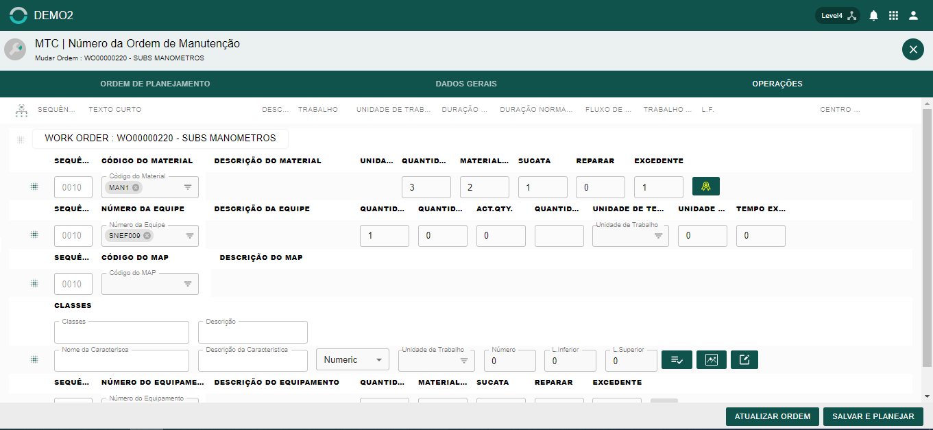The image size is (933, 430).
Task: Open the apps grid menu
Action: coord(893,15)
